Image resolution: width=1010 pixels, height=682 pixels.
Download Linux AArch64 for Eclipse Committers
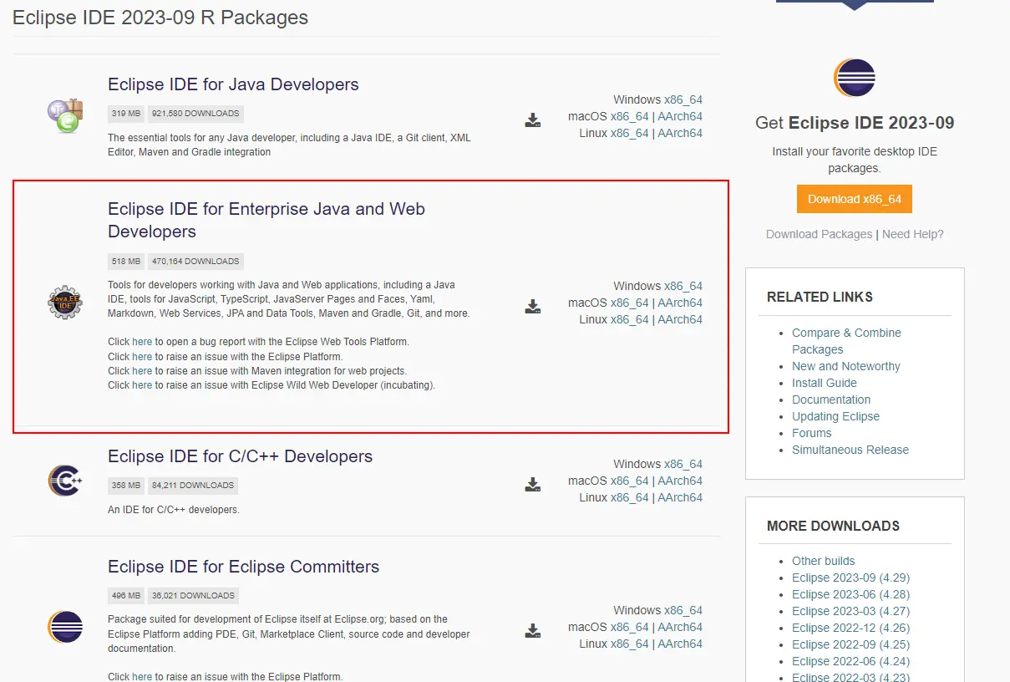coord(680,644)
